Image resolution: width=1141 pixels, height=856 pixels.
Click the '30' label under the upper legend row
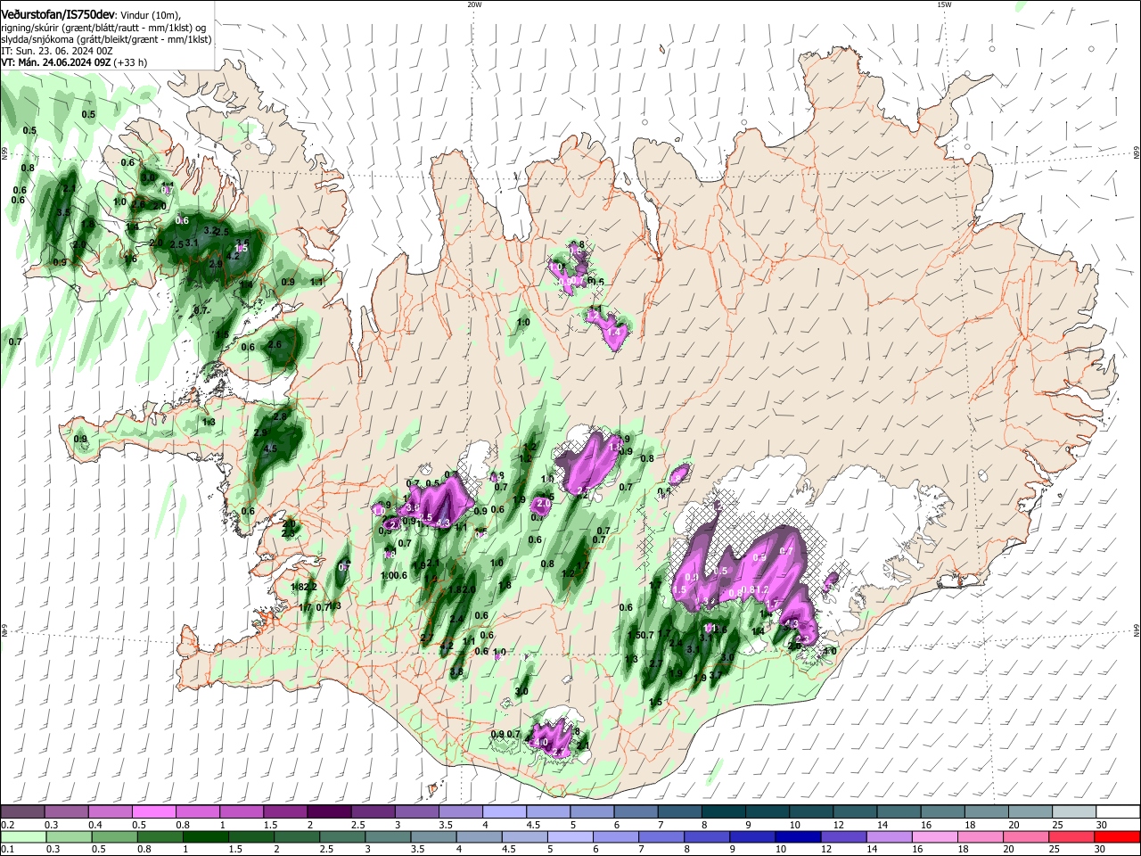point(1102,825)
